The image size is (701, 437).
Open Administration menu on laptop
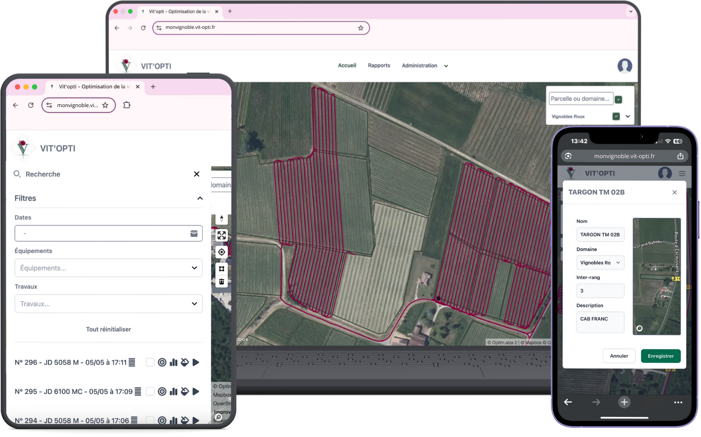[425, 65]
